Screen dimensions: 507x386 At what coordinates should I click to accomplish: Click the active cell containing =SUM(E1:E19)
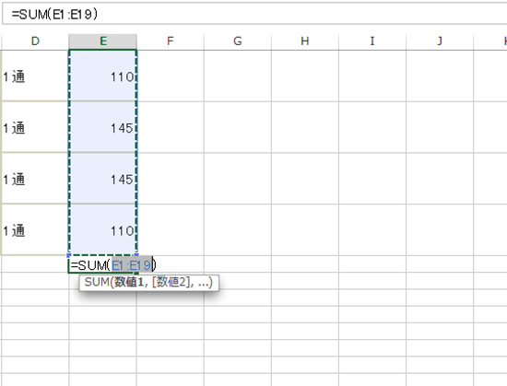click(x=103, y=265)
